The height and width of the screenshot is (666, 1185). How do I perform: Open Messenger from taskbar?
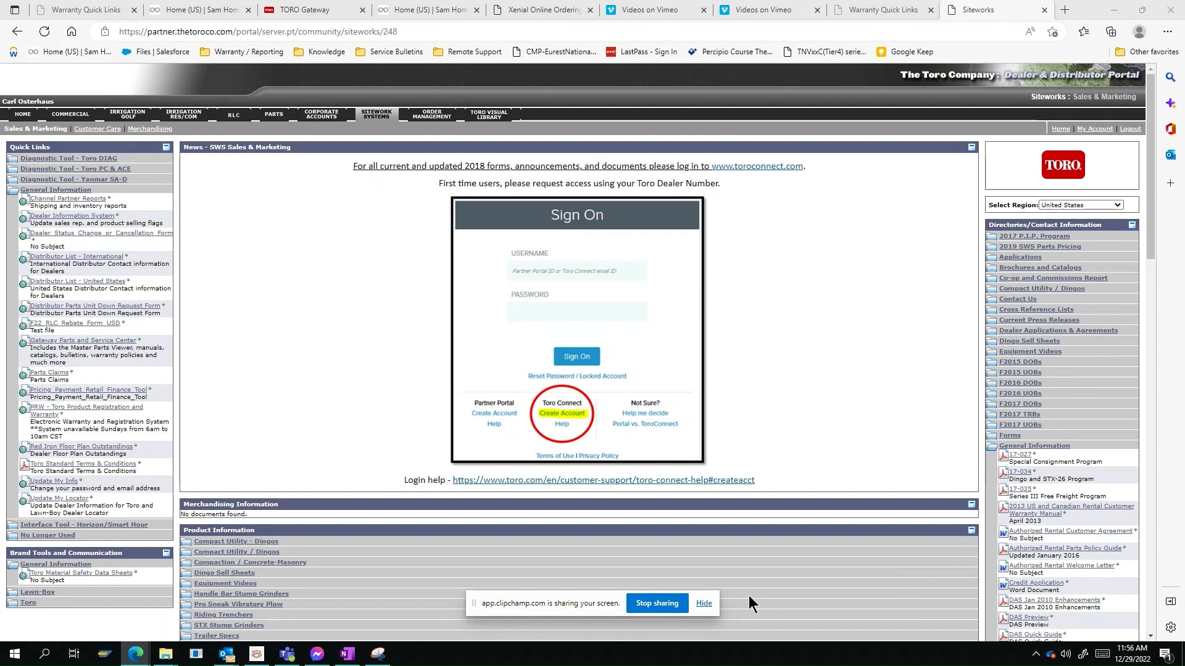[317, 654]
